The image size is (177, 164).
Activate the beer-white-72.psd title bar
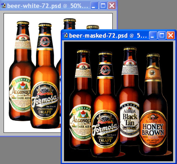click(x=47, y=6)
